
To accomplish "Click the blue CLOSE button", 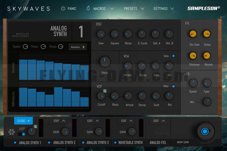I will 23,121.
